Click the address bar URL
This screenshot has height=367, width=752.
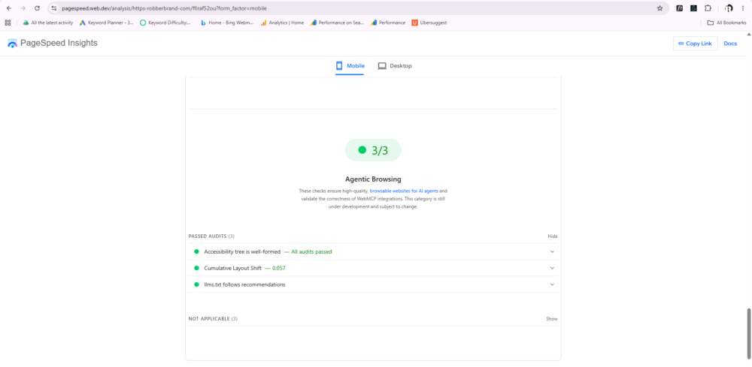(x=164, y=8)
